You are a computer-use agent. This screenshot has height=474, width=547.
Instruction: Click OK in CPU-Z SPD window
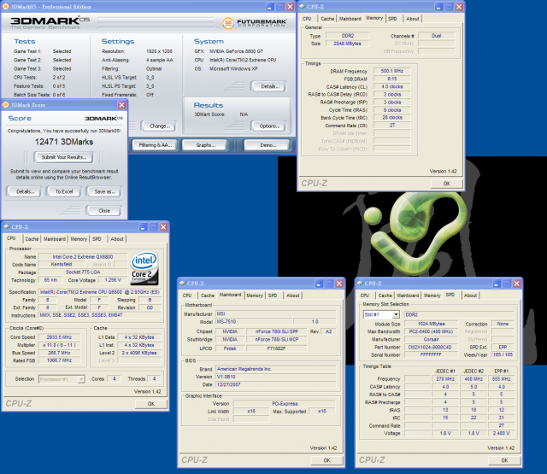coord(504,460)
